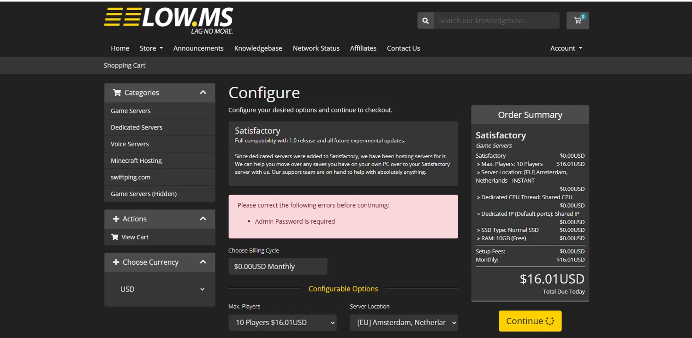
Task: Open Affiliates page
Action: coord(363,48)
